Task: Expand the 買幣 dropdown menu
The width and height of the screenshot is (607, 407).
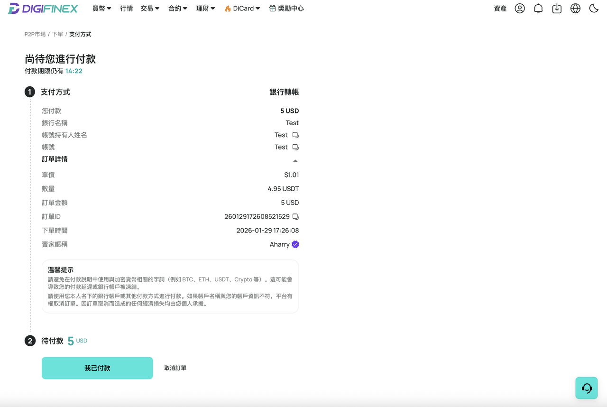Action: click(x=102, y=9)
